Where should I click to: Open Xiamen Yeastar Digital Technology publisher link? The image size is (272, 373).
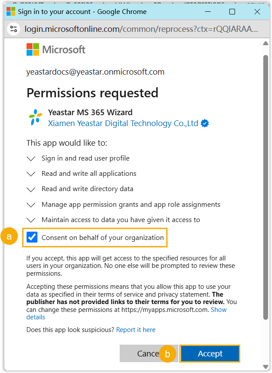click(123, 123)
